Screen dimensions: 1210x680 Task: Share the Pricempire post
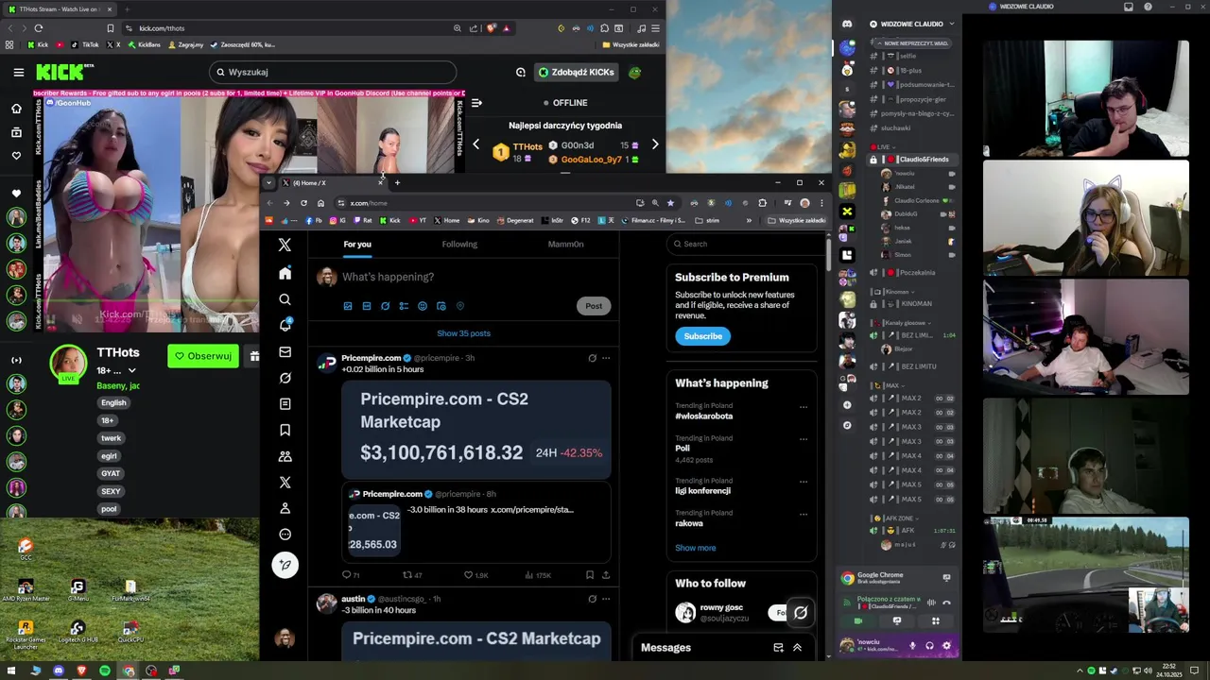[x=606, y=574]
